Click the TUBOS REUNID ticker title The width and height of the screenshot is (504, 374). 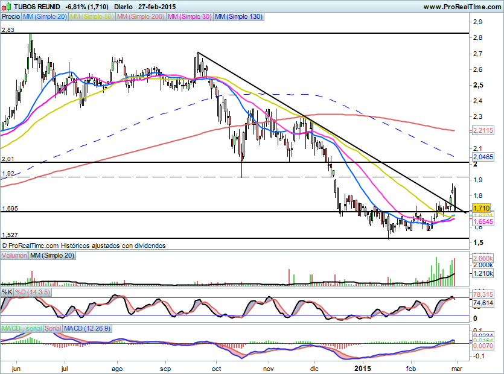[37, 7]
